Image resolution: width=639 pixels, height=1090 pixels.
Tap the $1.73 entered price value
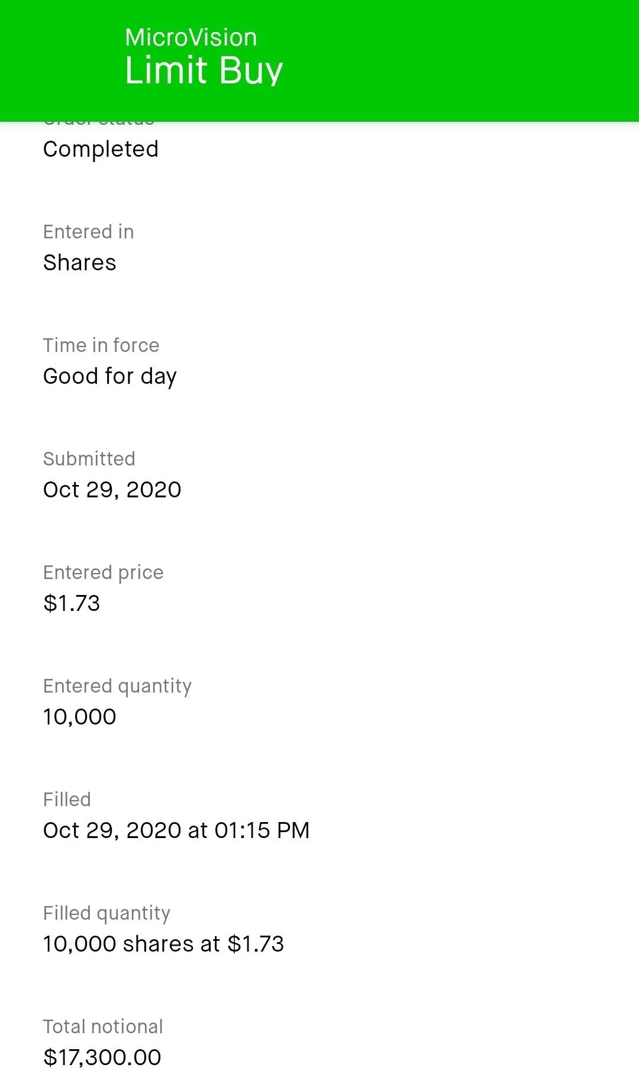coord(72,603)
